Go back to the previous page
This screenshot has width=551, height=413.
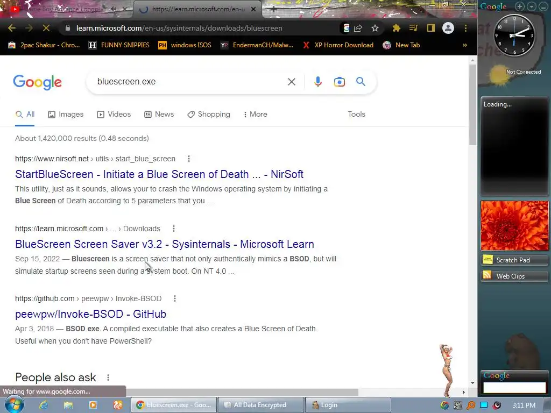click(x=12, y=28)
